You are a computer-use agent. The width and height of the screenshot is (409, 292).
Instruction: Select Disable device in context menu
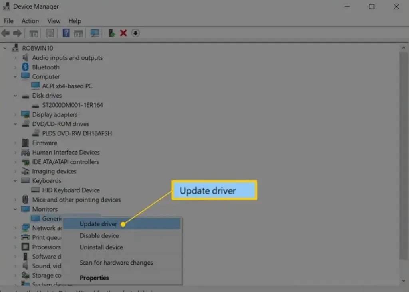[99, 235]
